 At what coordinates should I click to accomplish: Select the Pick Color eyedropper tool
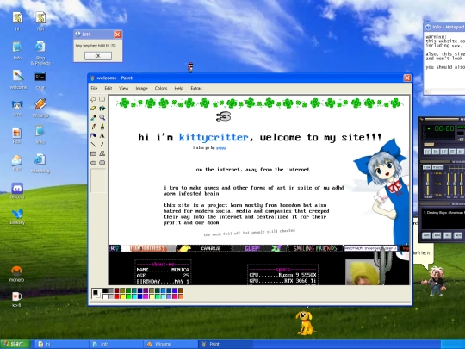(x=93, y=117)
